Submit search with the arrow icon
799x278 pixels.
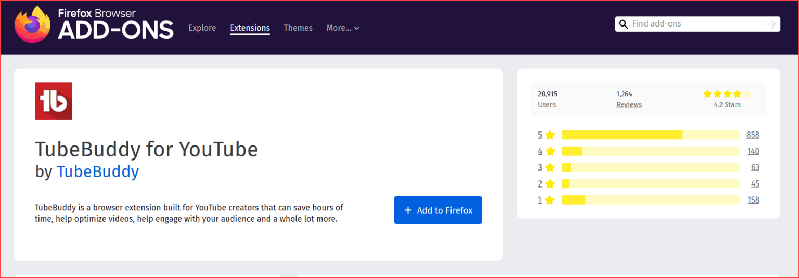pos(771,24)
